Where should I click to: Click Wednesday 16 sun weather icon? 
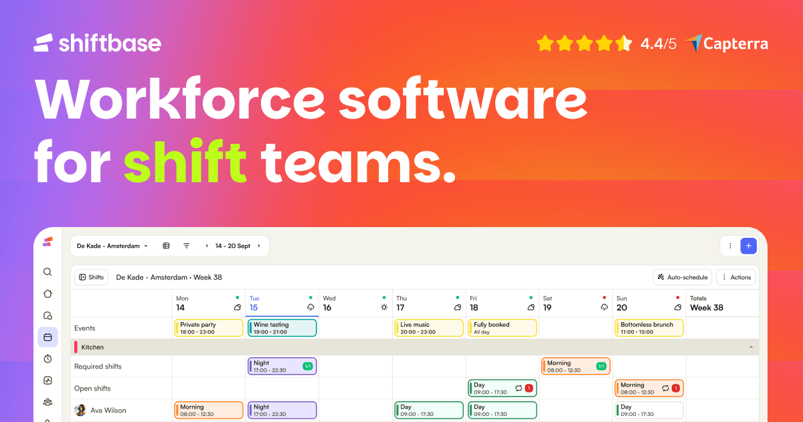pos(384,307)
